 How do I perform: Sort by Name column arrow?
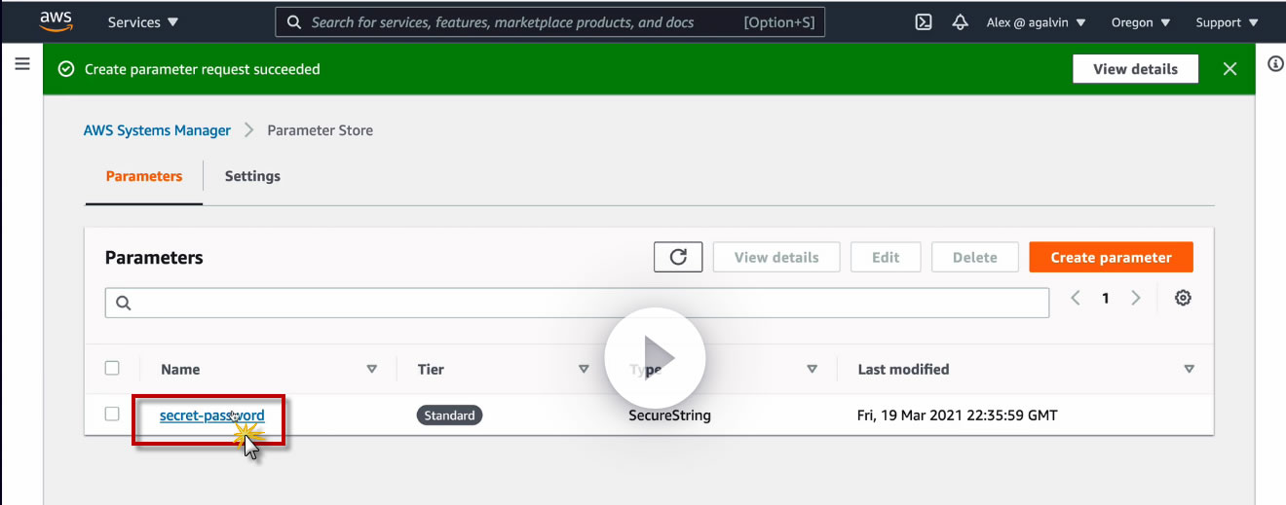point(371,369)
